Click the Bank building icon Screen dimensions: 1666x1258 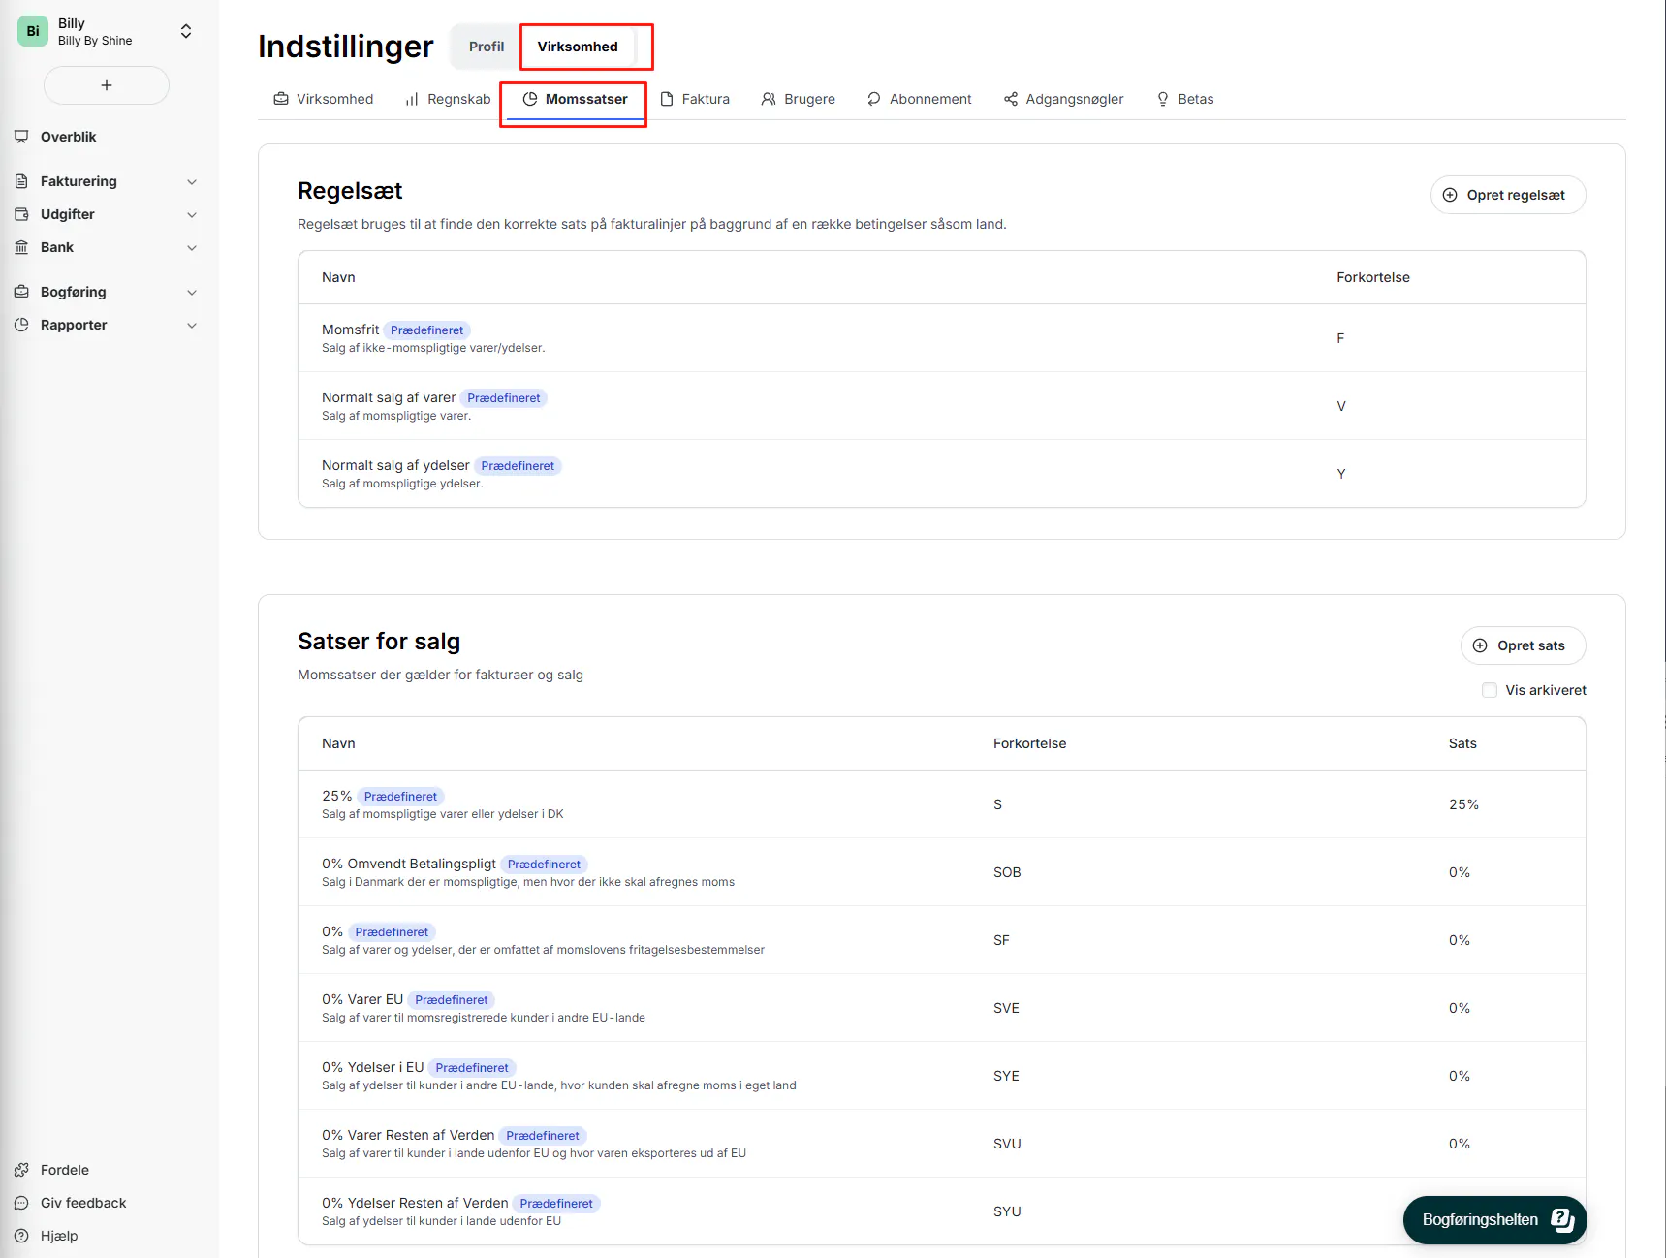(x=21, y=247)
